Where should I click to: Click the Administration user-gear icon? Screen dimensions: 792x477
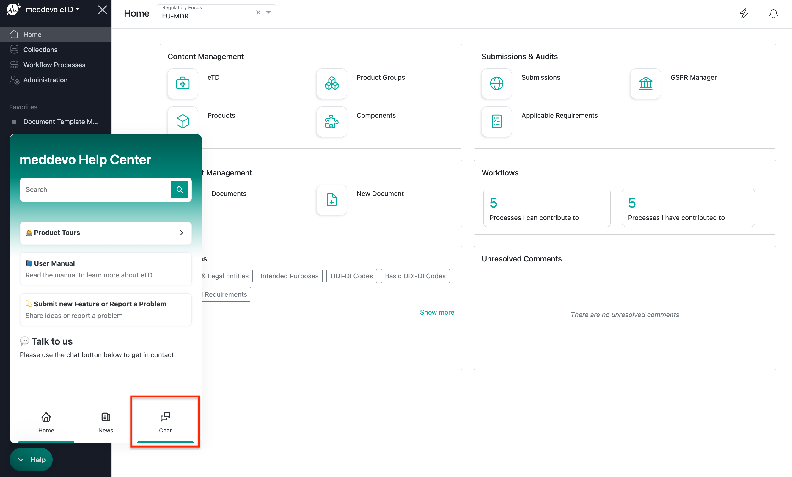tap(15, 80)
